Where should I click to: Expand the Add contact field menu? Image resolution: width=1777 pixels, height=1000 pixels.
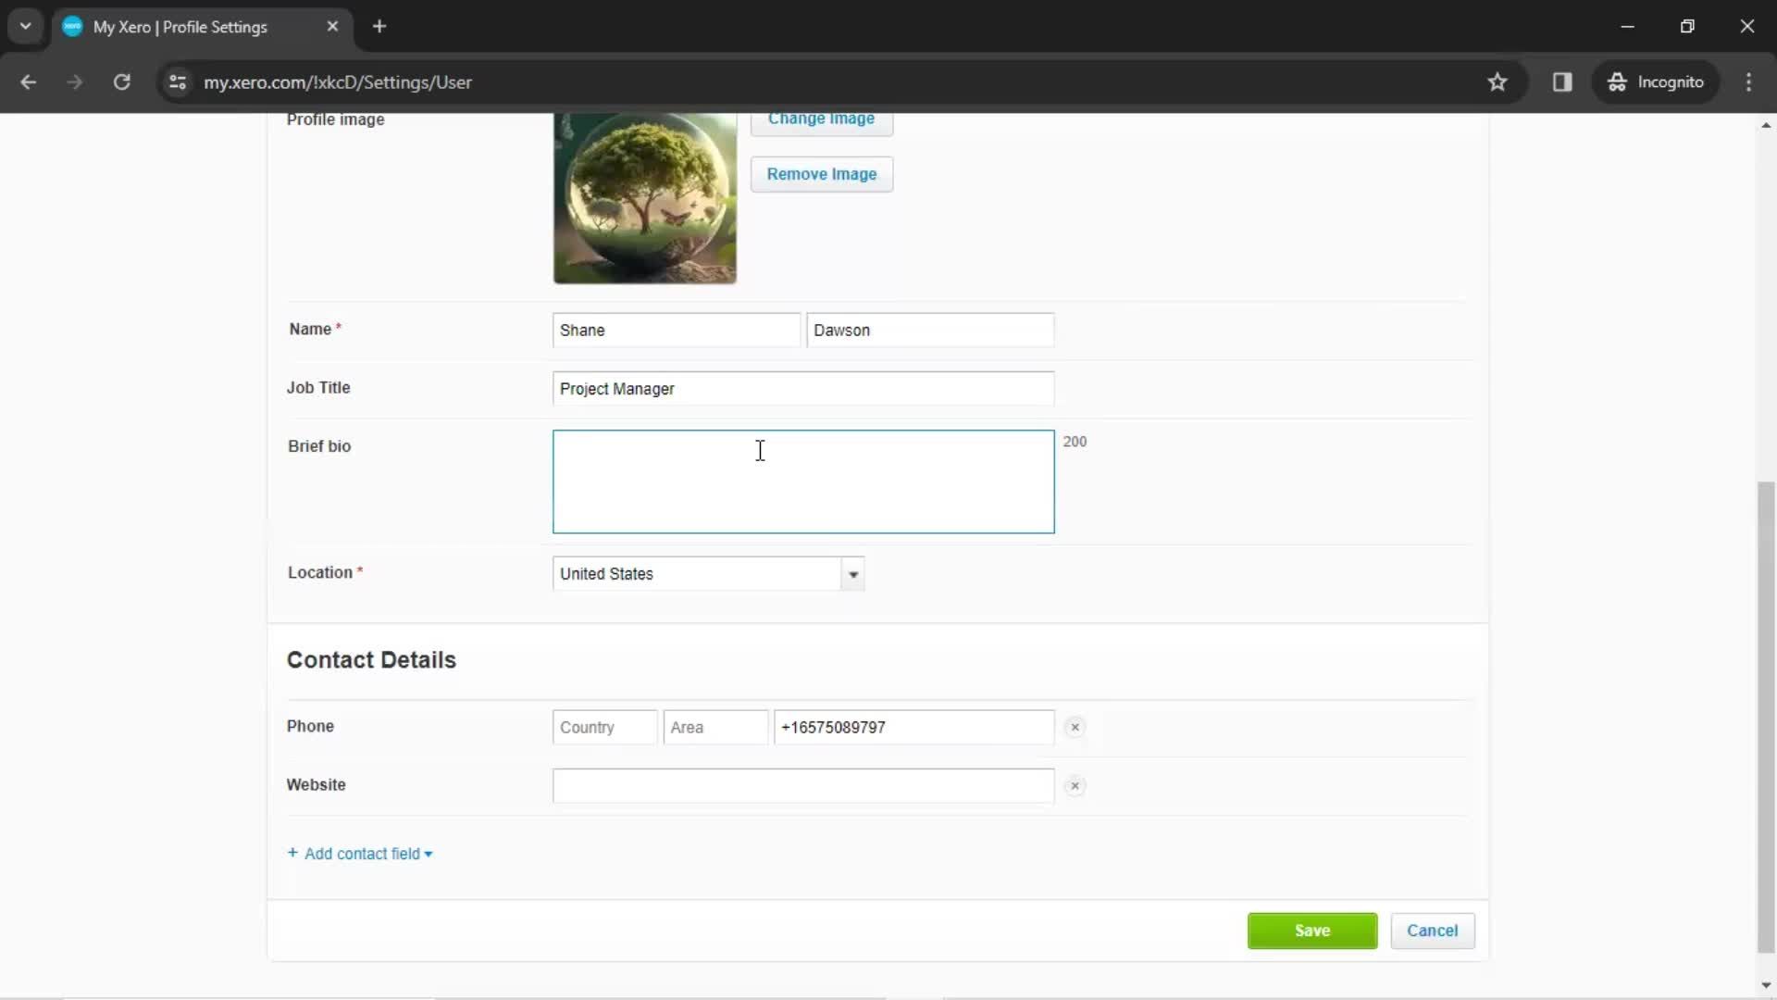click(360, 854)
